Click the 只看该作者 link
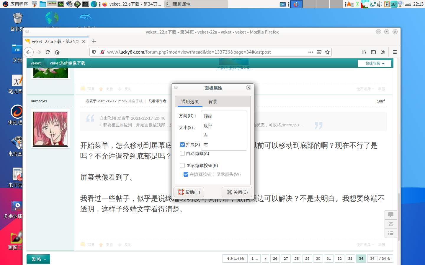425x265 pixels. point(157,101)
